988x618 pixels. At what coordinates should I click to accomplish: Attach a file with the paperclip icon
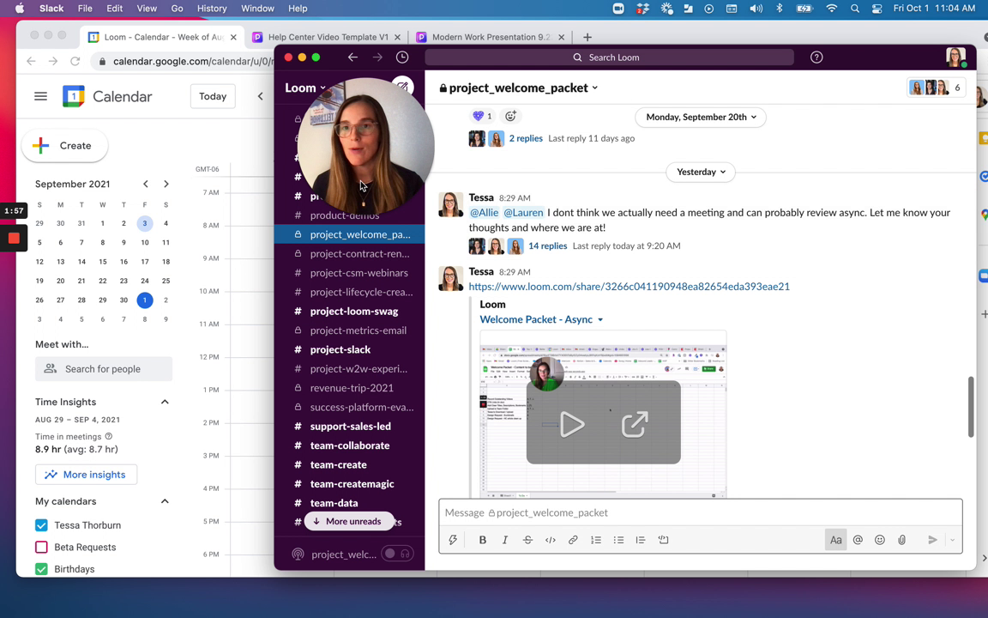pyautogui.click(x=901, y=539)
